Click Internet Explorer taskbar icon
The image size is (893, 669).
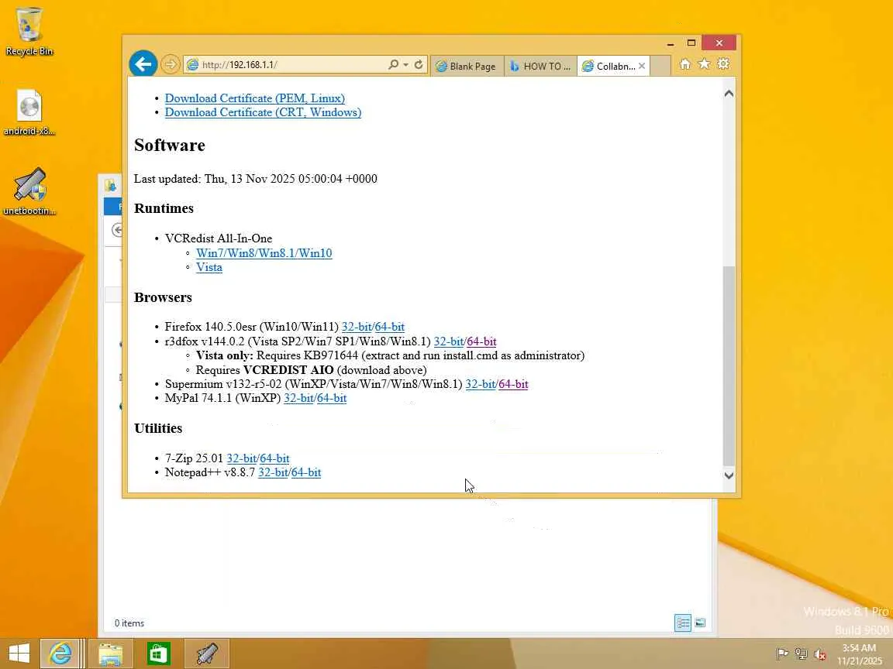[x=60, y=653]
